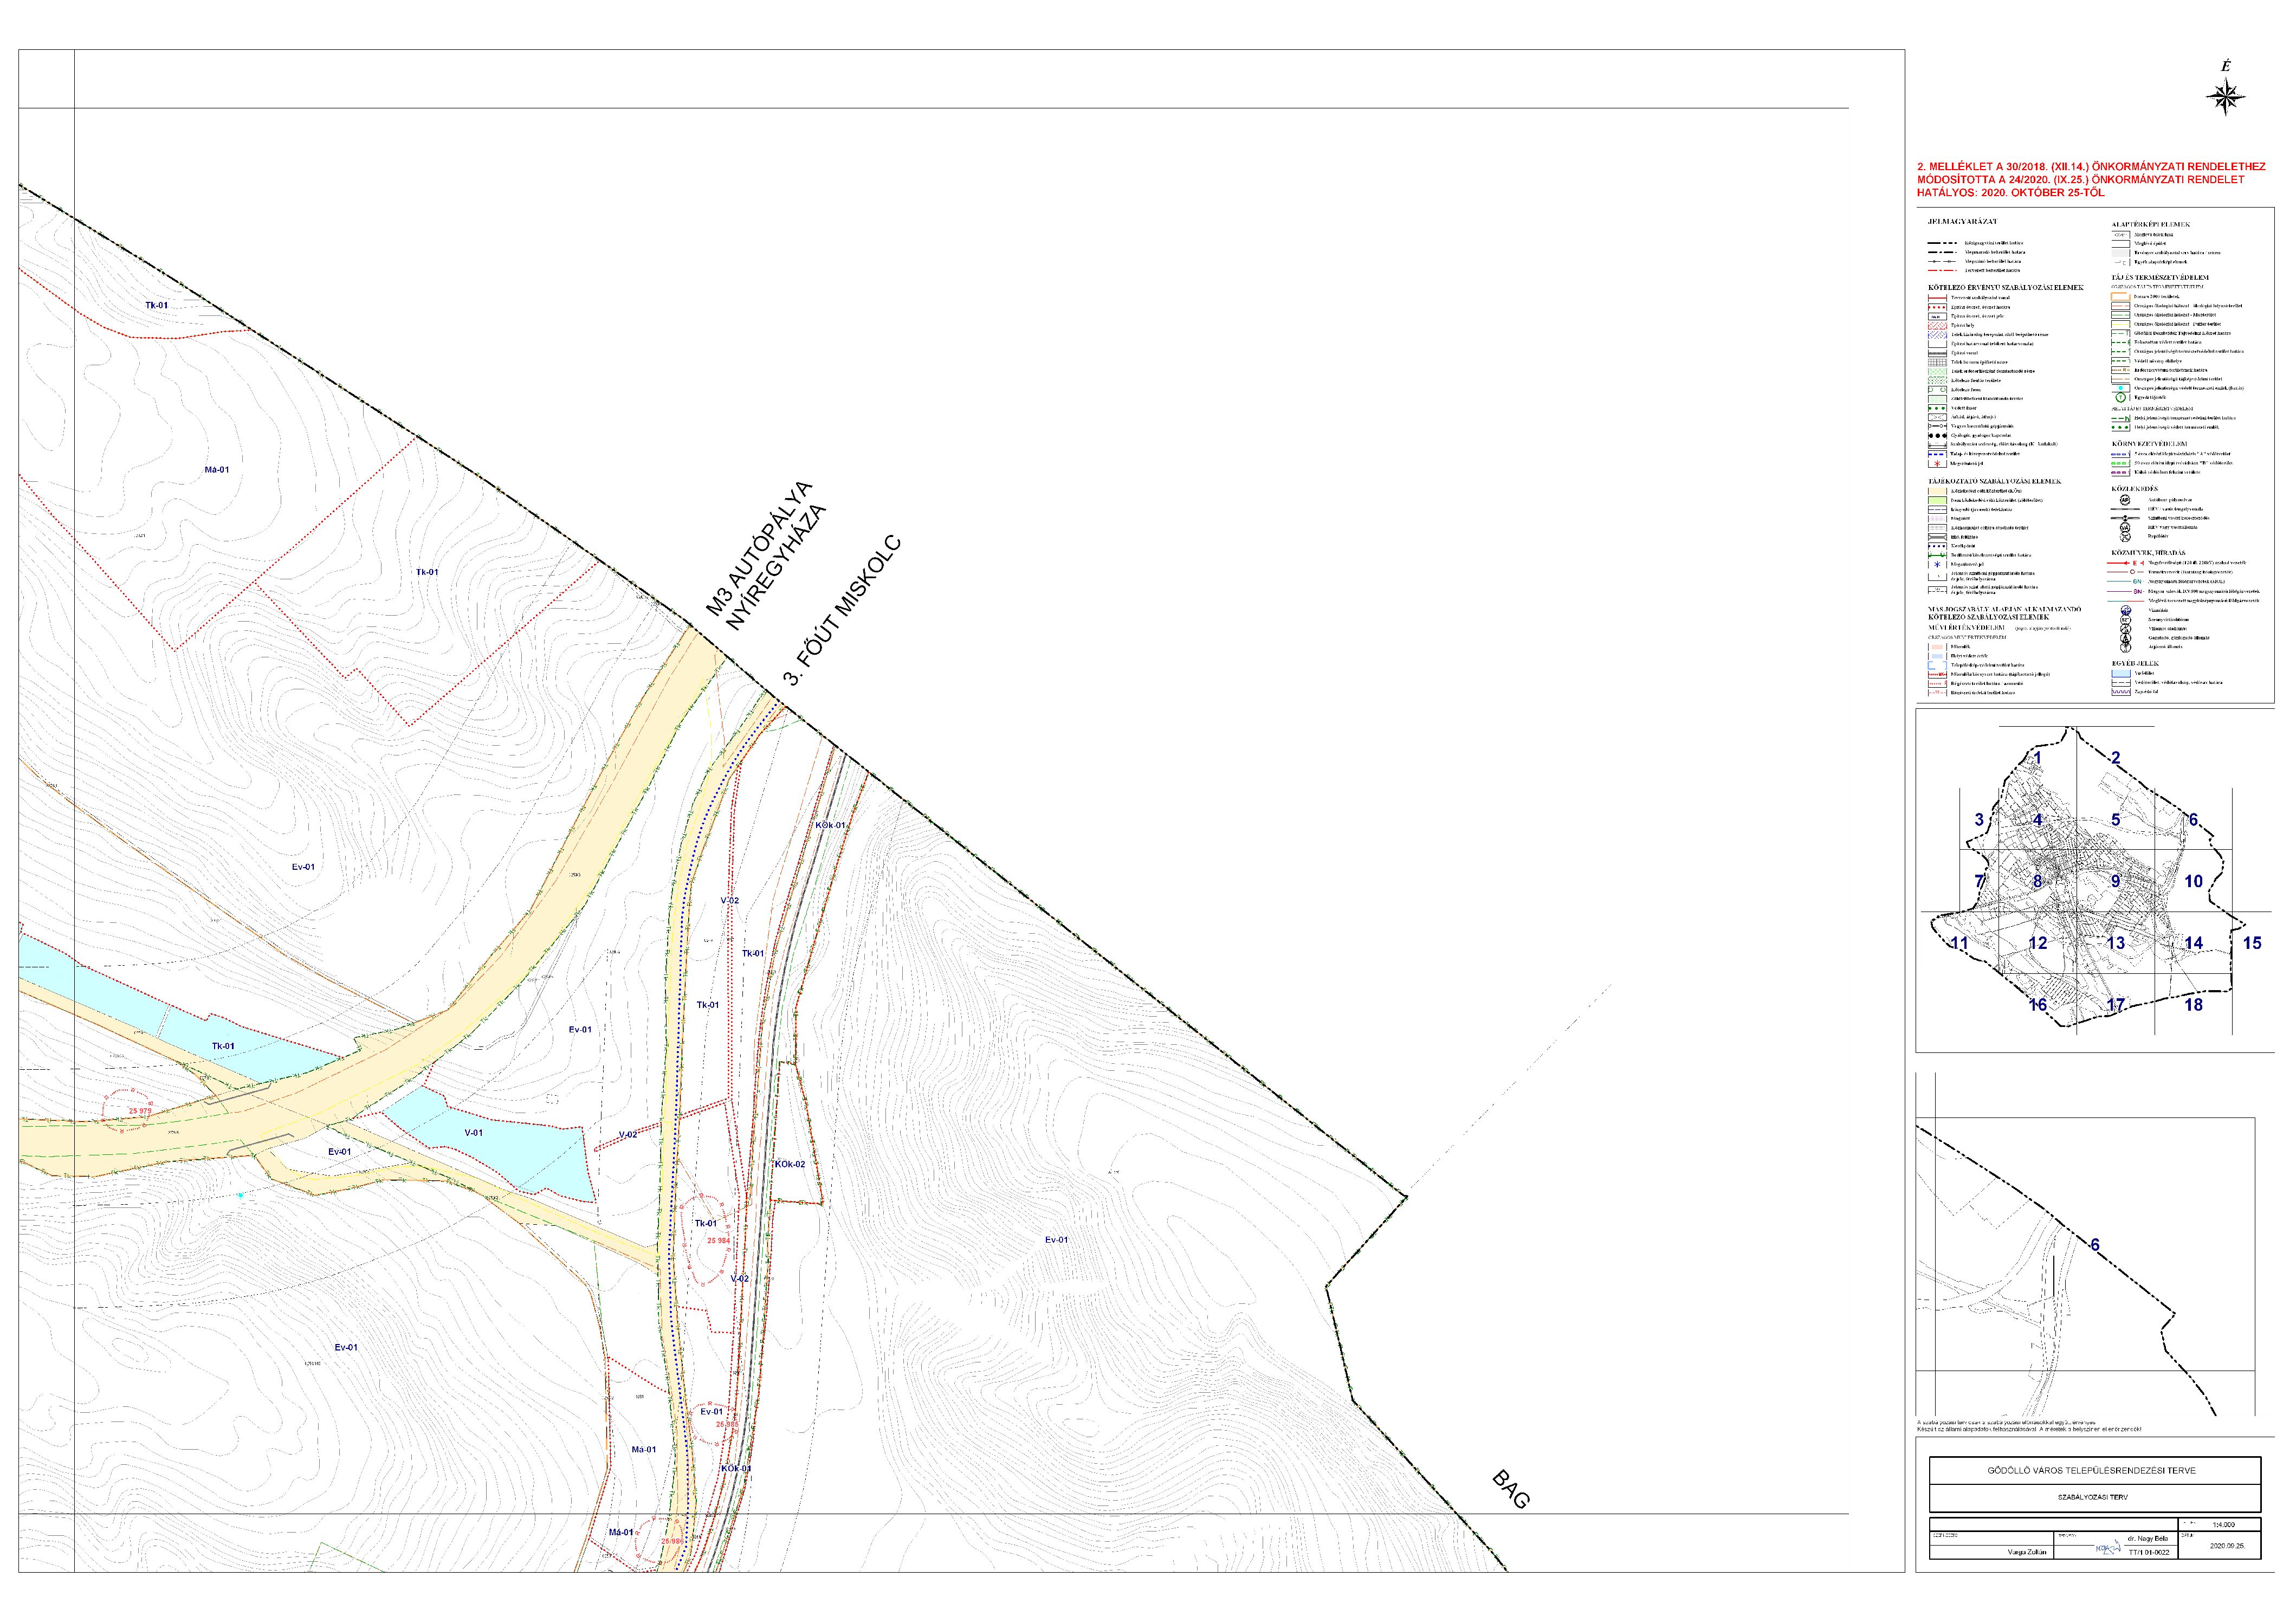Click the Autóbusz pályaudvar AP legend symbol
Viewport: 2296px width, 1622px height.
(x=2125, y=500)
